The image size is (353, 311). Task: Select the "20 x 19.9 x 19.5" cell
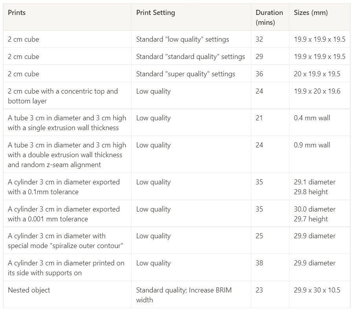317,74
